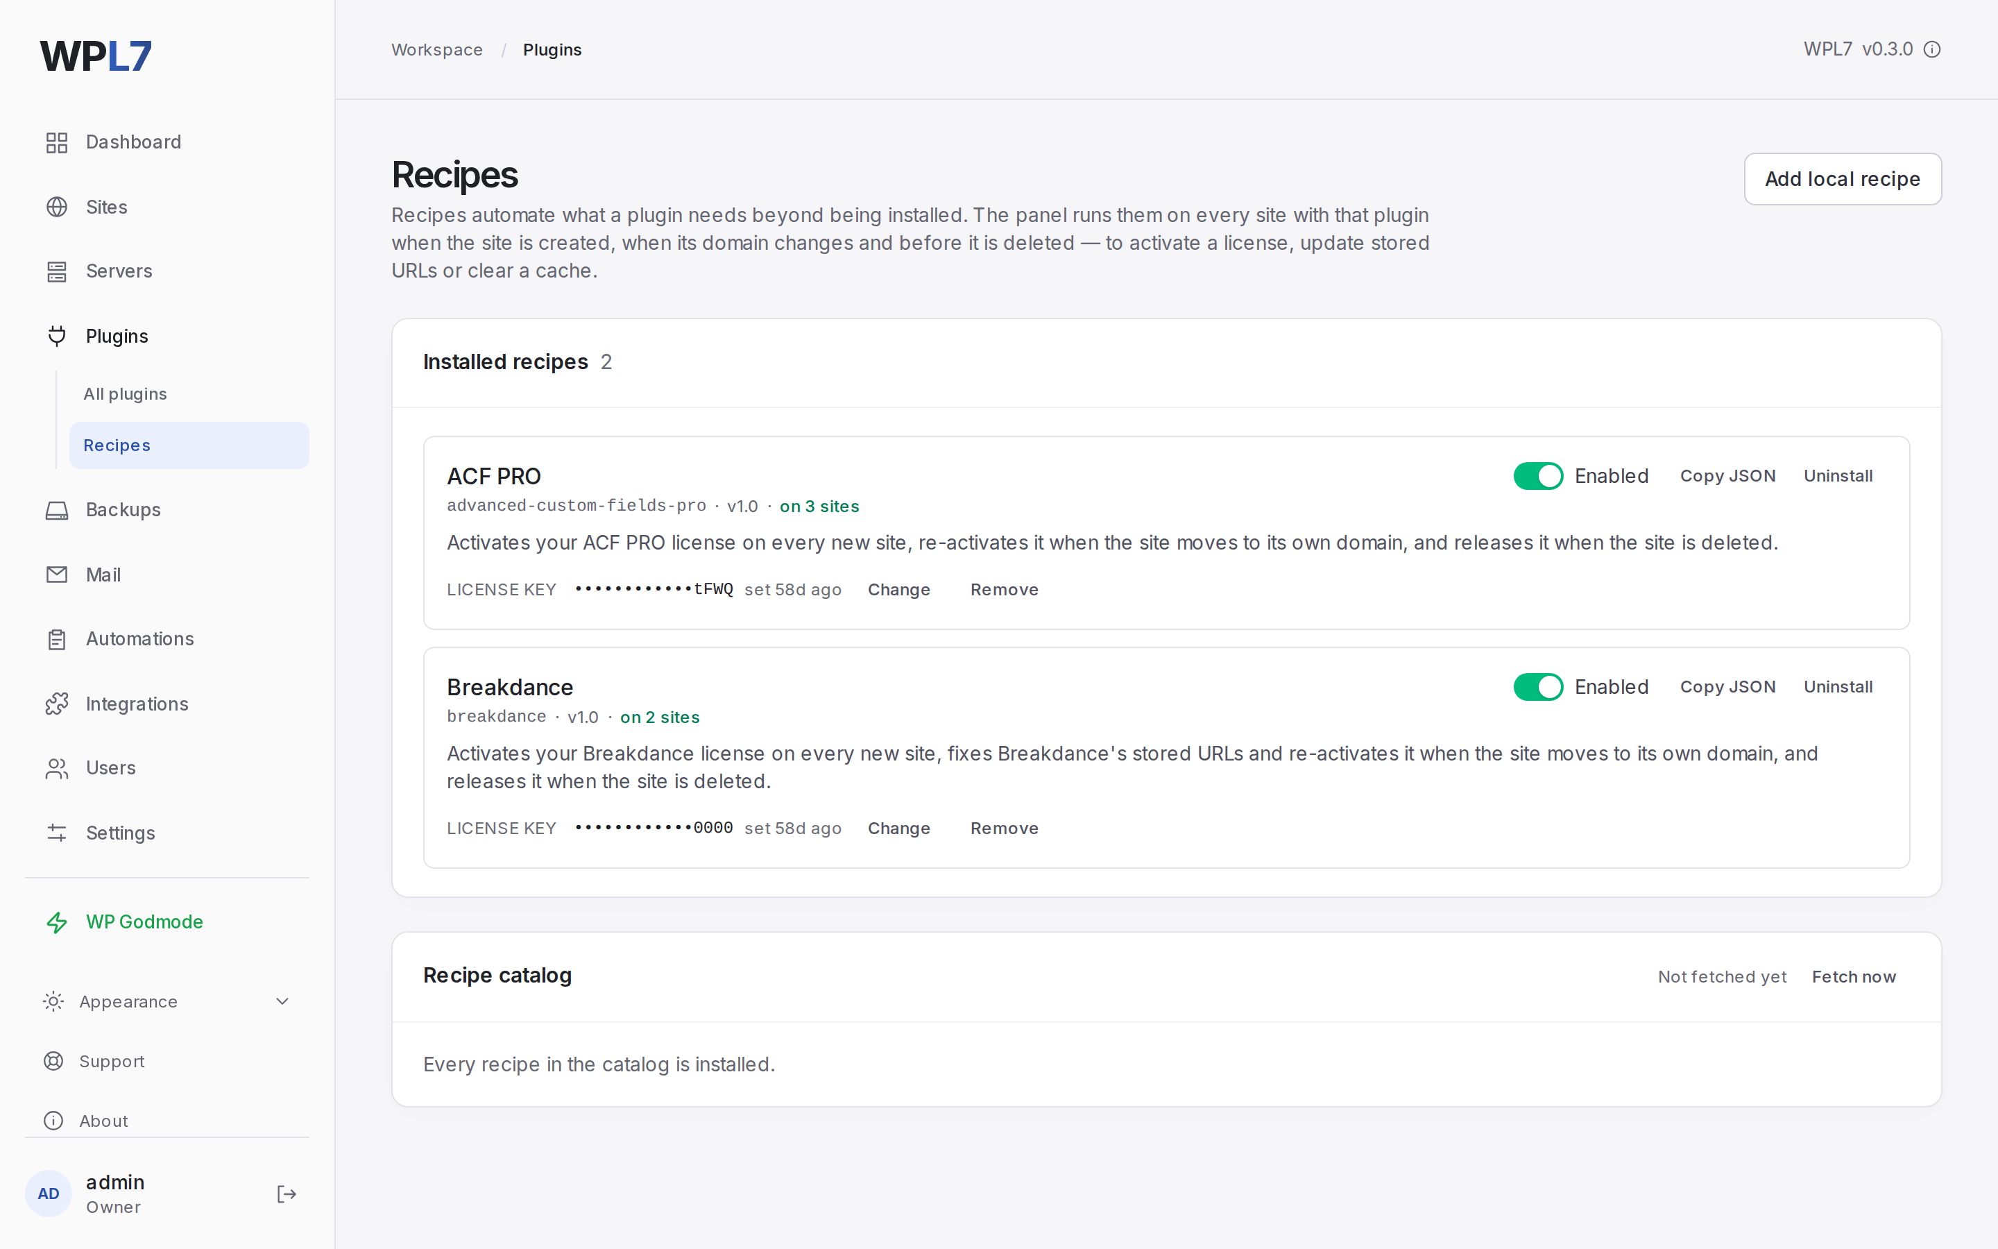Disable the Breakdance recipe toggle
1998x1249 pixels.
pos(1538,686)
